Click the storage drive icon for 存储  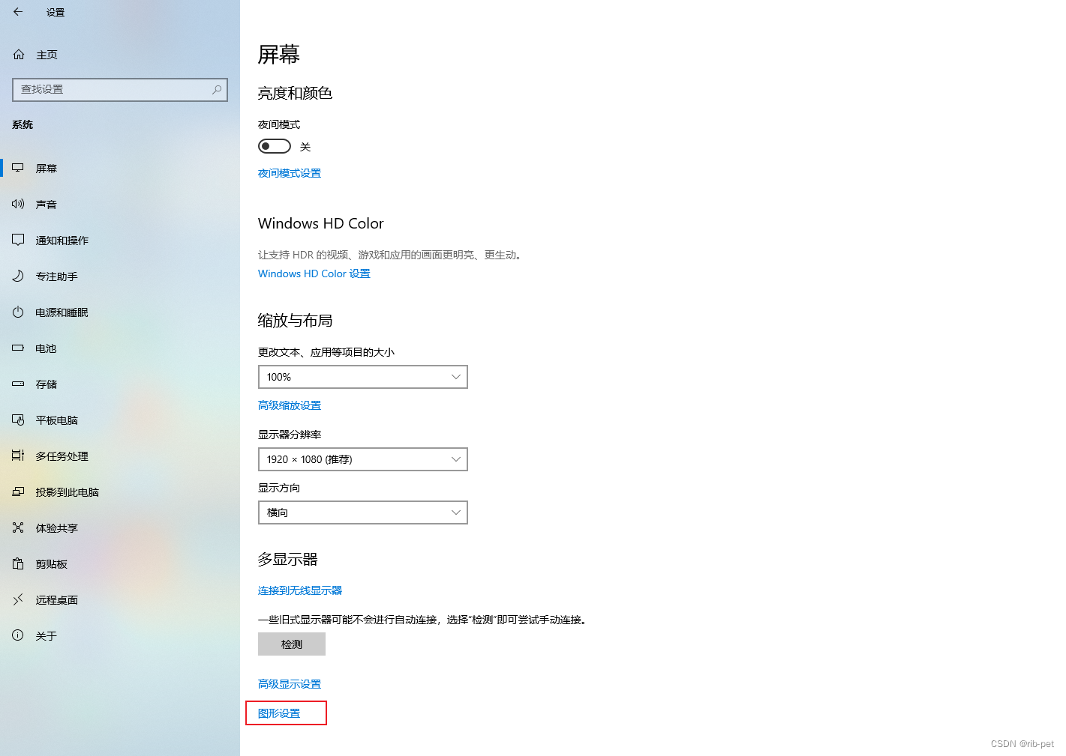pyautogui.click(x=18, y=384)
